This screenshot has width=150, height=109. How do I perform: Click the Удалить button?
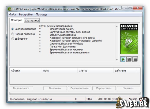pyautogui.click(x=129, y=88)
